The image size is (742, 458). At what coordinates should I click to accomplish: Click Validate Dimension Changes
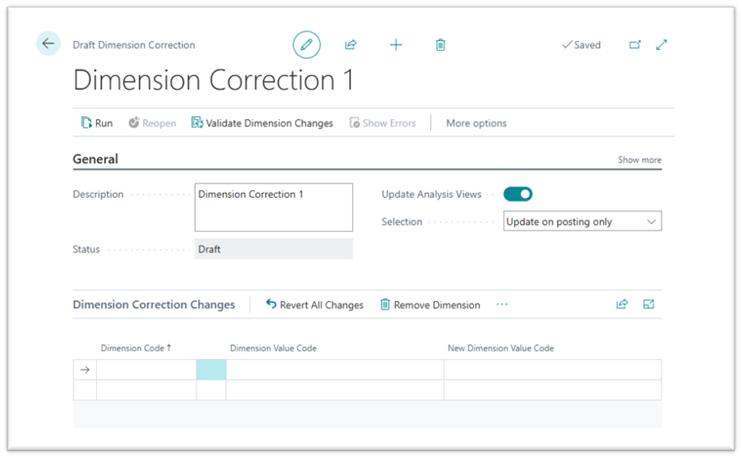(262, 123)
